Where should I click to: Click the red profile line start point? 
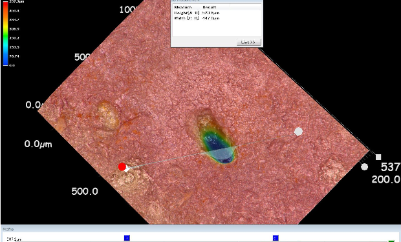(x=122, y=166)
